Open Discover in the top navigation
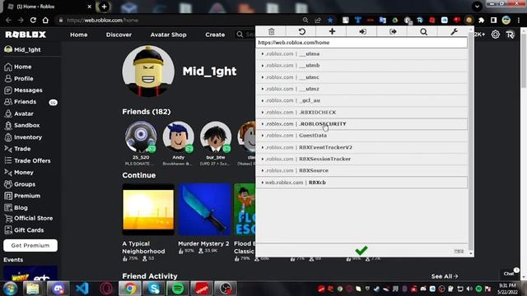 (119, 35)
